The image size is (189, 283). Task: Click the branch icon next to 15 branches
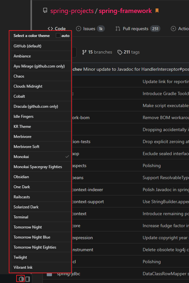84,52
